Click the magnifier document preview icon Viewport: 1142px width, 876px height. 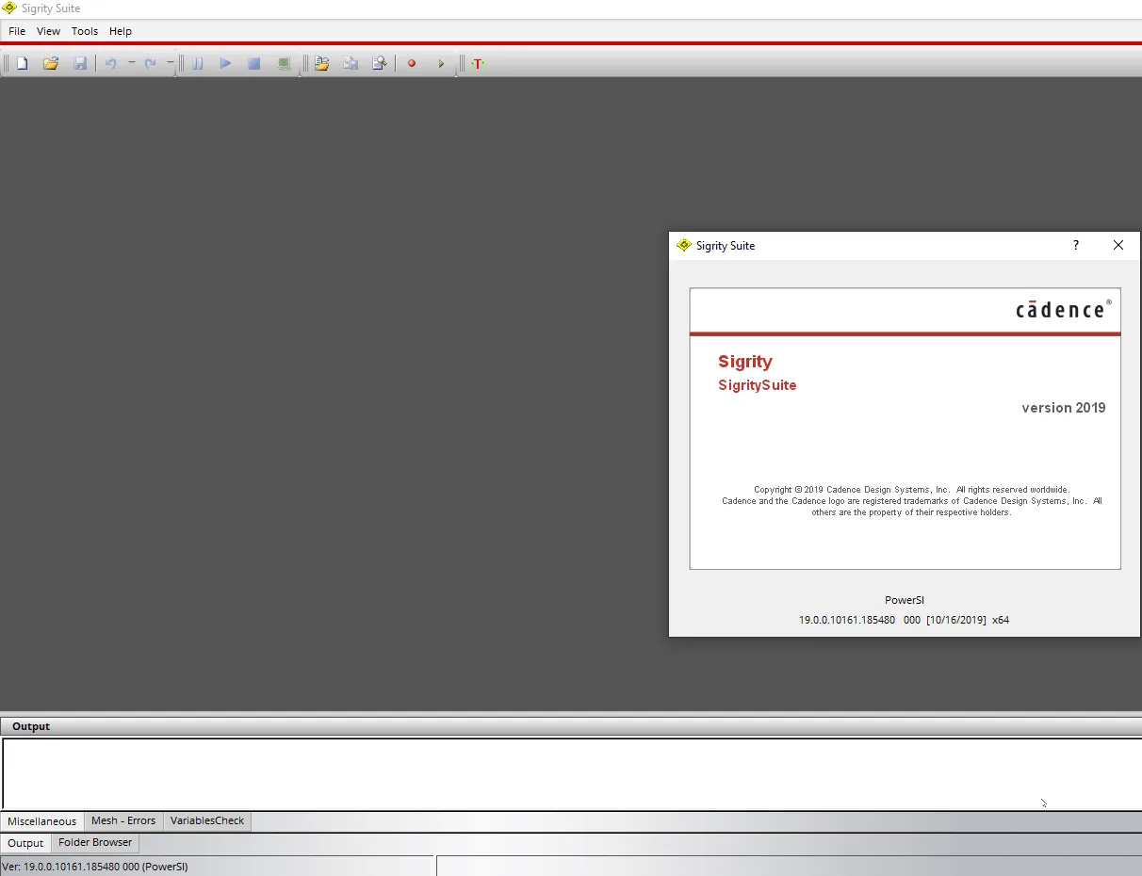[380, 63]
